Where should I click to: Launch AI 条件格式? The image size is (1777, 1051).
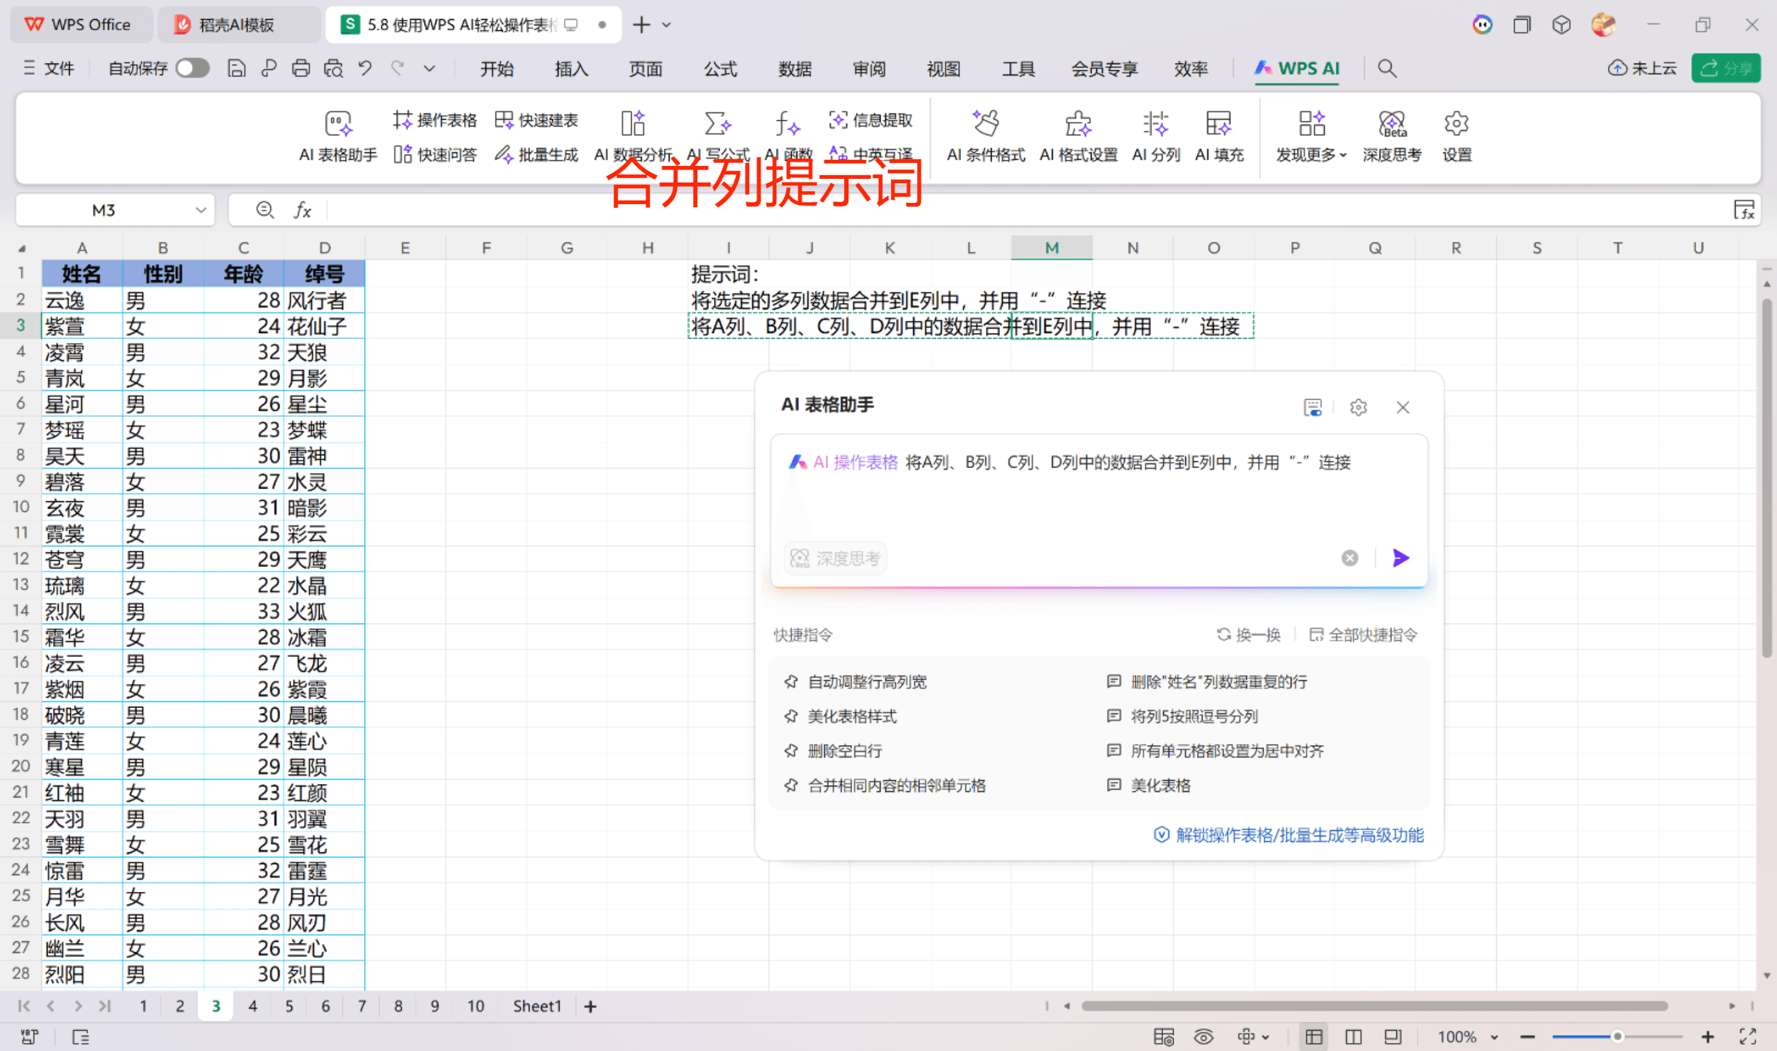(985, 137)
